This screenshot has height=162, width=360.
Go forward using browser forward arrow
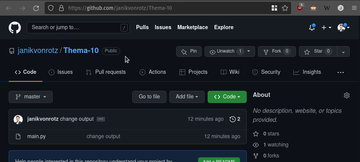click(x=22, y=8)
